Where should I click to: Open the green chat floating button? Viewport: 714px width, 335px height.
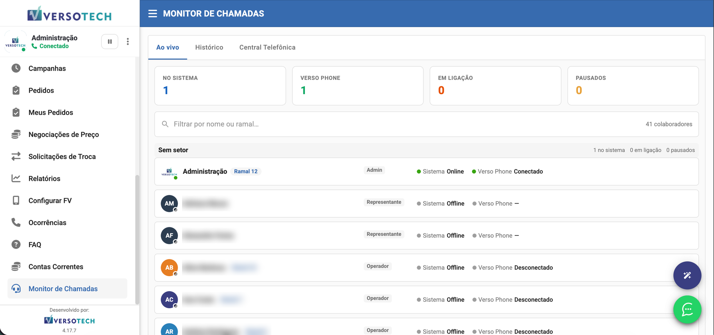[x=687, y=310]
